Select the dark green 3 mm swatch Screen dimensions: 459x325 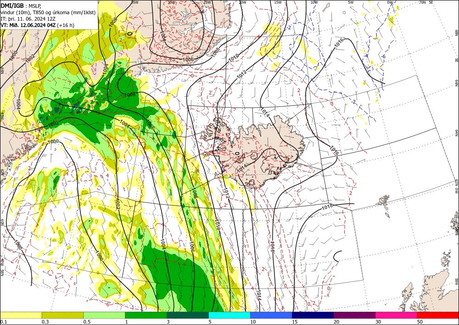(188, 315)
